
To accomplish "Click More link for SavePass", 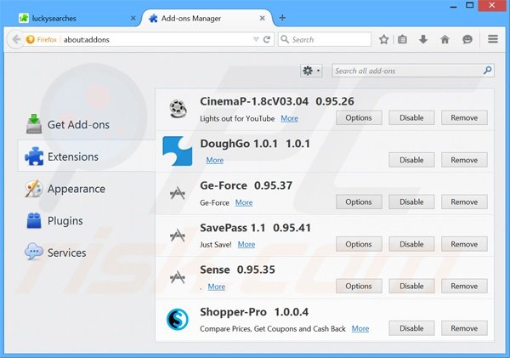I will [246, 245].
